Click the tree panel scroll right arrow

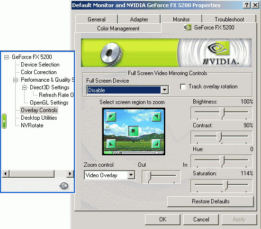pyautogui.click(x=70, y=174)
